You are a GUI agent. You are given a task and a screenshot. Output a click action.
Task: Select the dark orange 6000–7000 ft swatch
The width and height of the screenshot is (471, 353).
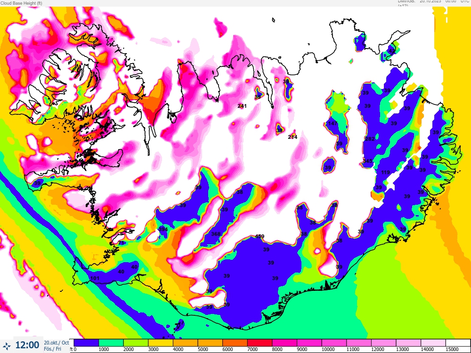(x=235, y=343)
